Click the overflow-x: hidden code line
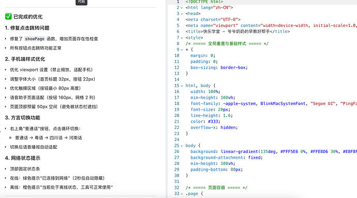This screenshot has width=357, height=198. click(x=214, y=128)
